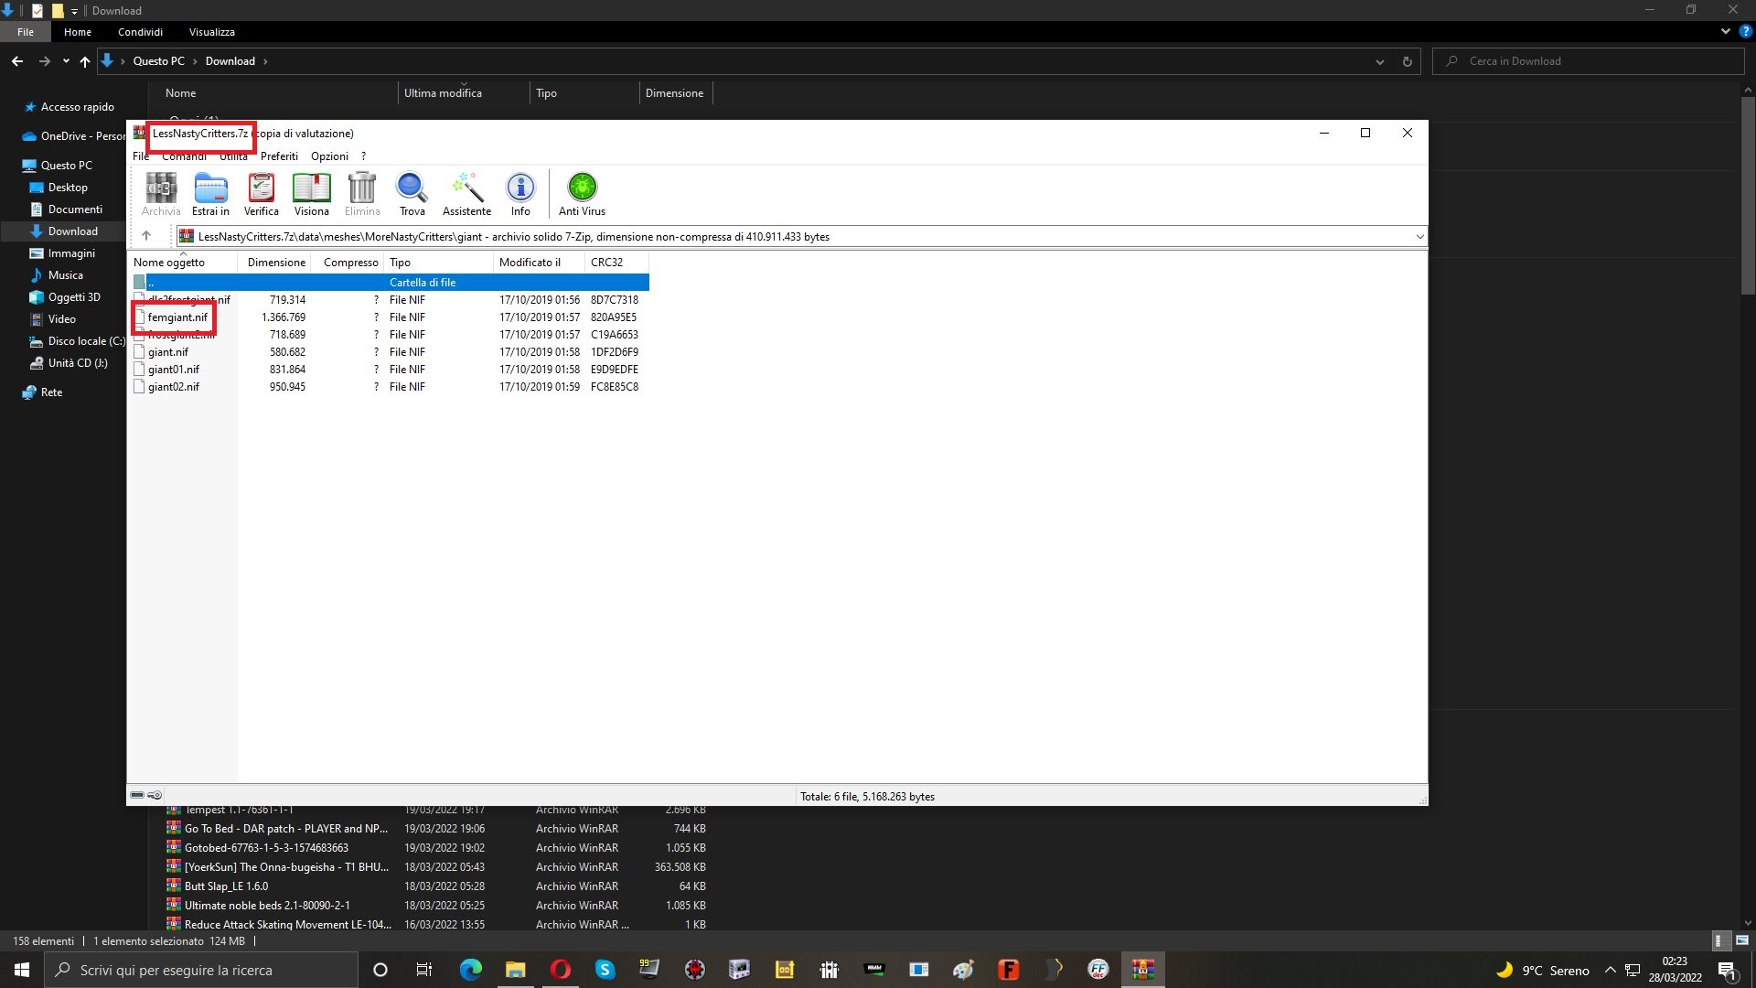This screenshot has height=988, width=1756.
Task: Sort archive by Dimensione column
Action: point(274,262)
